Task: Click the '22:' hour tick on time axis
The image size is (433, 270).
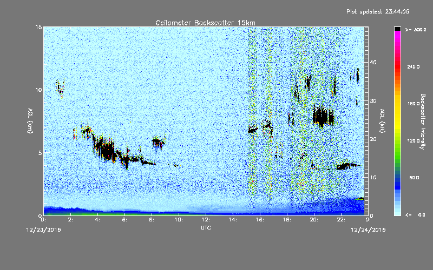Action: (x=341, y=220)
